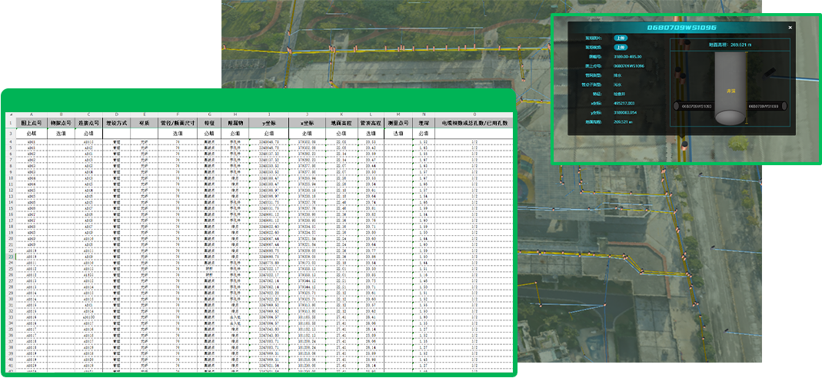This screenshot has height=378, width=822.
Task: Select column A header in spreadsheet
Action: click(x=32, y=114)
